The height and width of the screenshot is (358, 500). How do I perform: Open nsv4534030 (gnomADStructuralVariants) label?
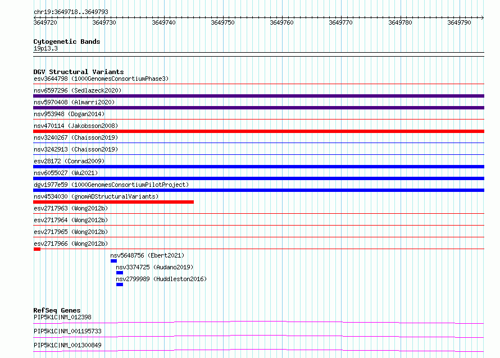click(x=96, y=196)
